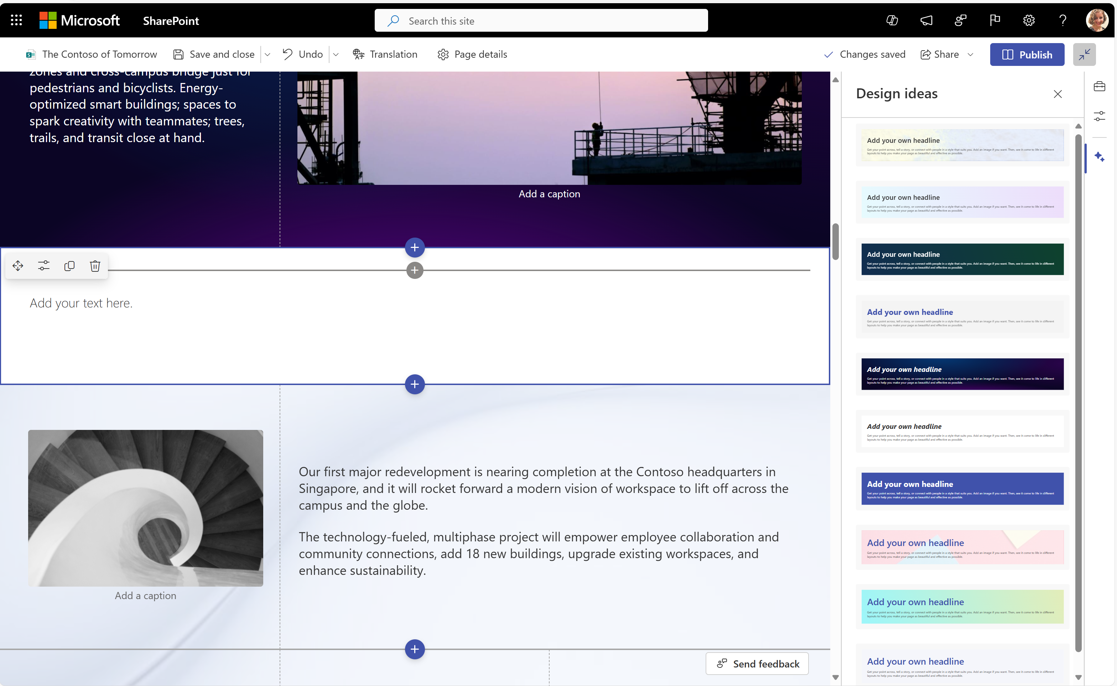The height and width of the screenshot is (686, 1117).
Task: Click the Share dropdown arrow
Action: [973, 54]
